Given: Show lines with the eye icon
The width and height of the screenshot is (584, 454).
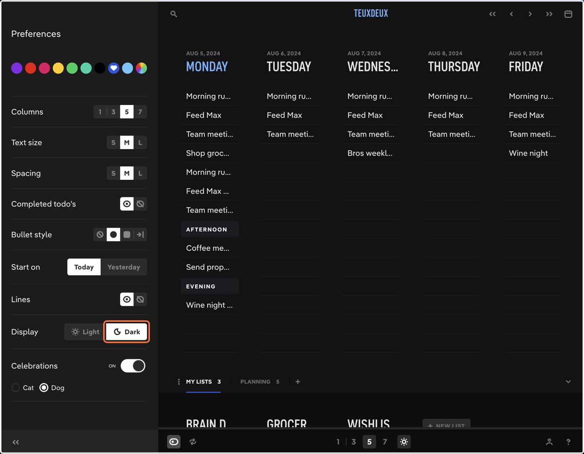Looking at the screenshot, I should (x=127, y=299).
